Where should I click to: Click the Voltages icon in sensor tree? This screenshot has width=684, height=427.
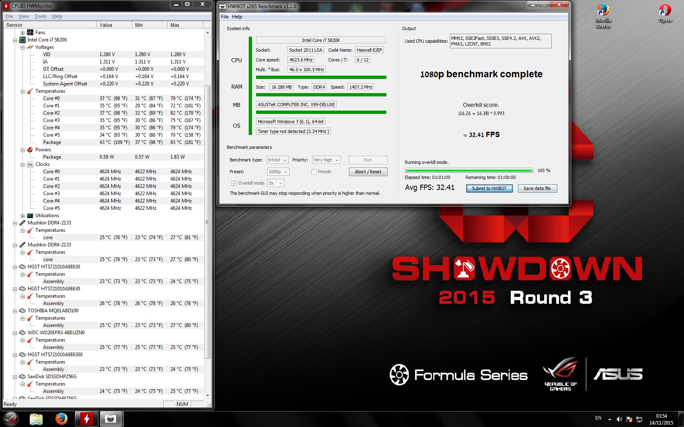point(30,47)
